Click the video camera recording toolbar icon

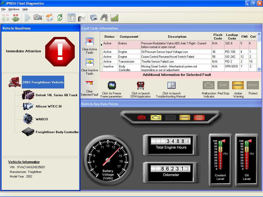pos(38,17)
